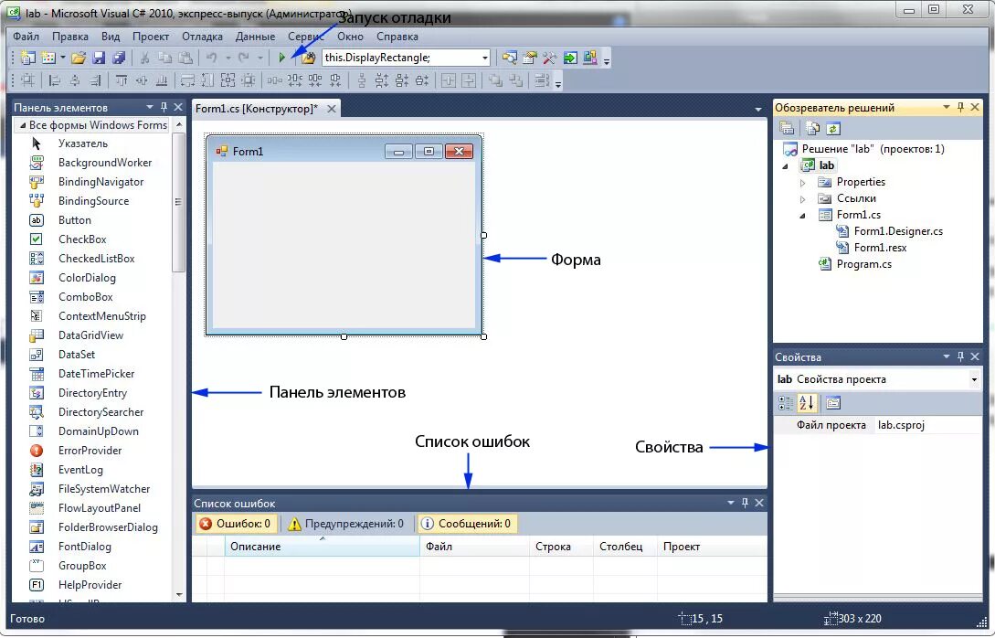This screenshot has width=995, height=638.
Task: Sort properties alphabetically with A-Z icon
Action: pyautogui.click(x=807, y=402)
